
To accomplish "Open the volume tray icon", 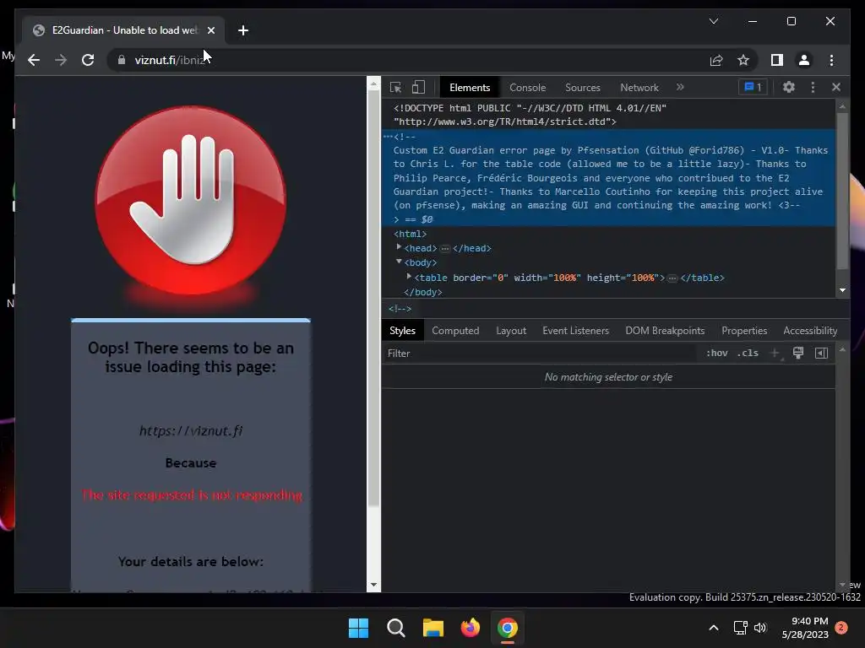I will [x=760, y=628].
